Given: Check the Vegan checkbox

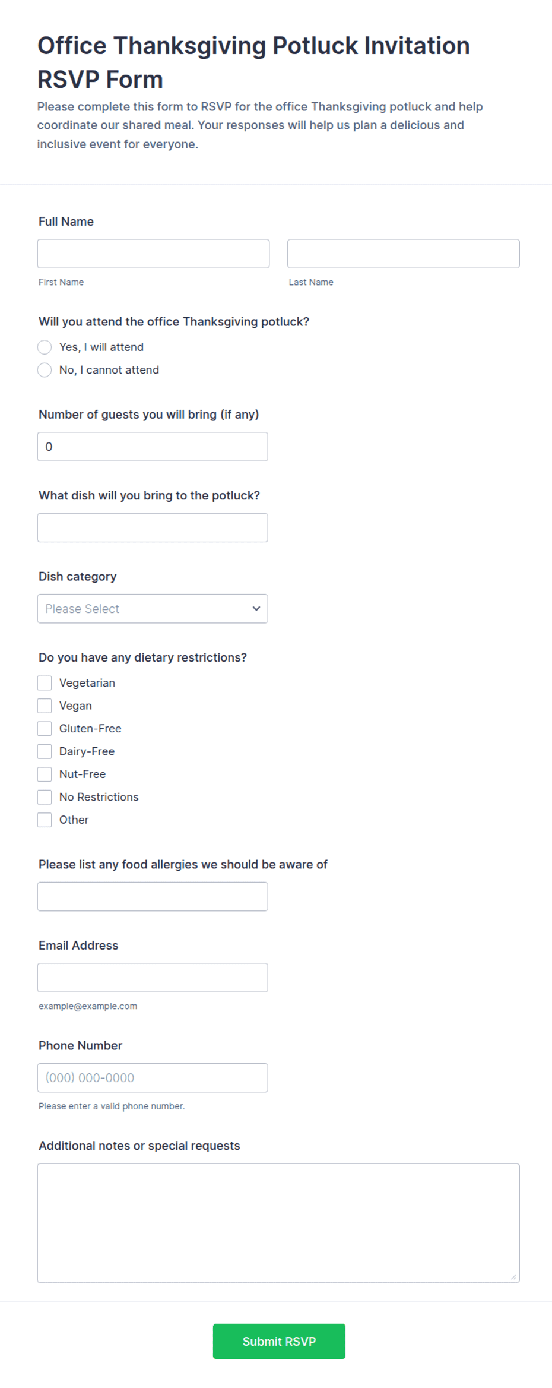Looking at the screenshot, I should [45, 706].
